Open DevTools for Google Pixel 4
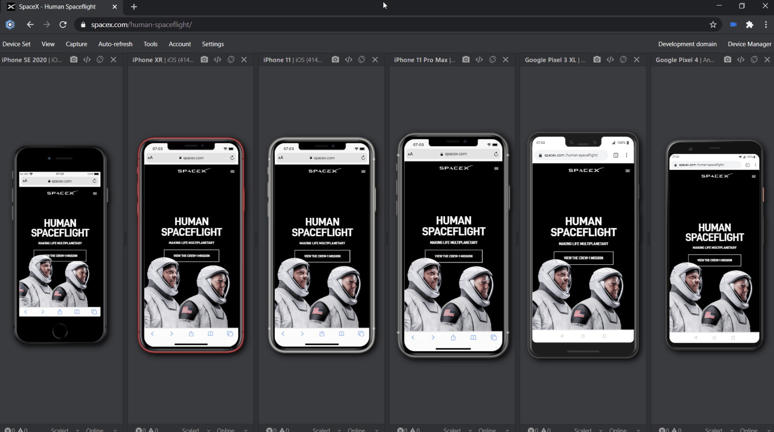 (x=741, y=60)
